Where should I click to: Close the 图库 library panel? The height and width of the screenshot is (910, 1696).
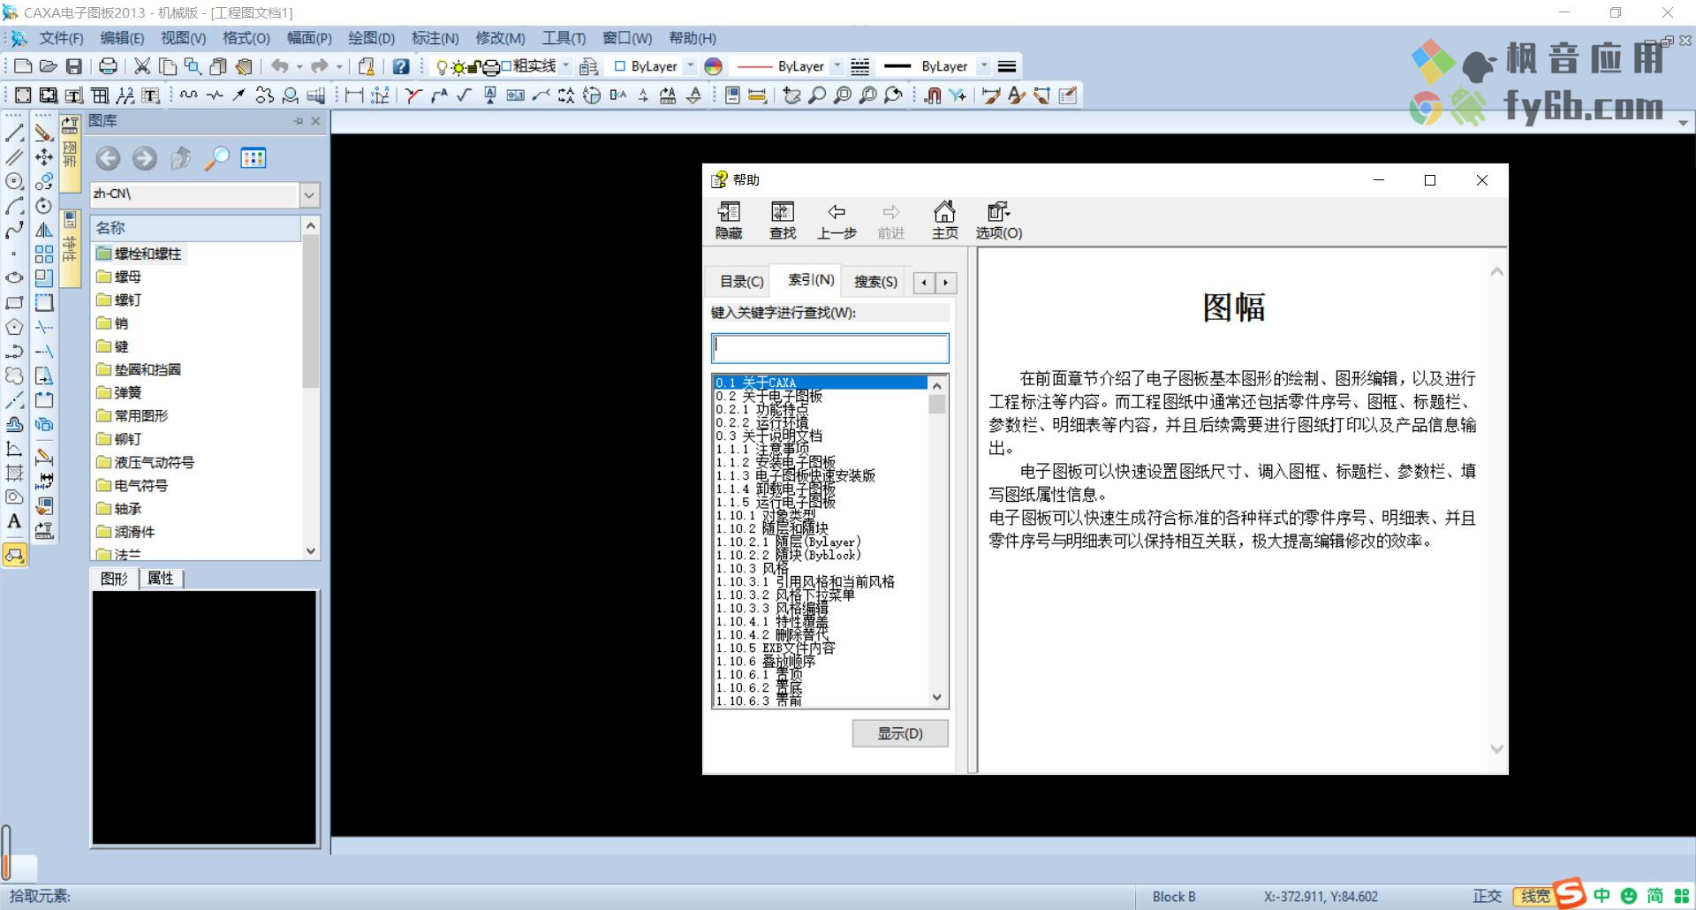[316, 121]
